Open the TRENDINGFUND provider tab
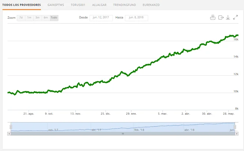The height and width of the screenshot is (151, 244). click(125, 5)
